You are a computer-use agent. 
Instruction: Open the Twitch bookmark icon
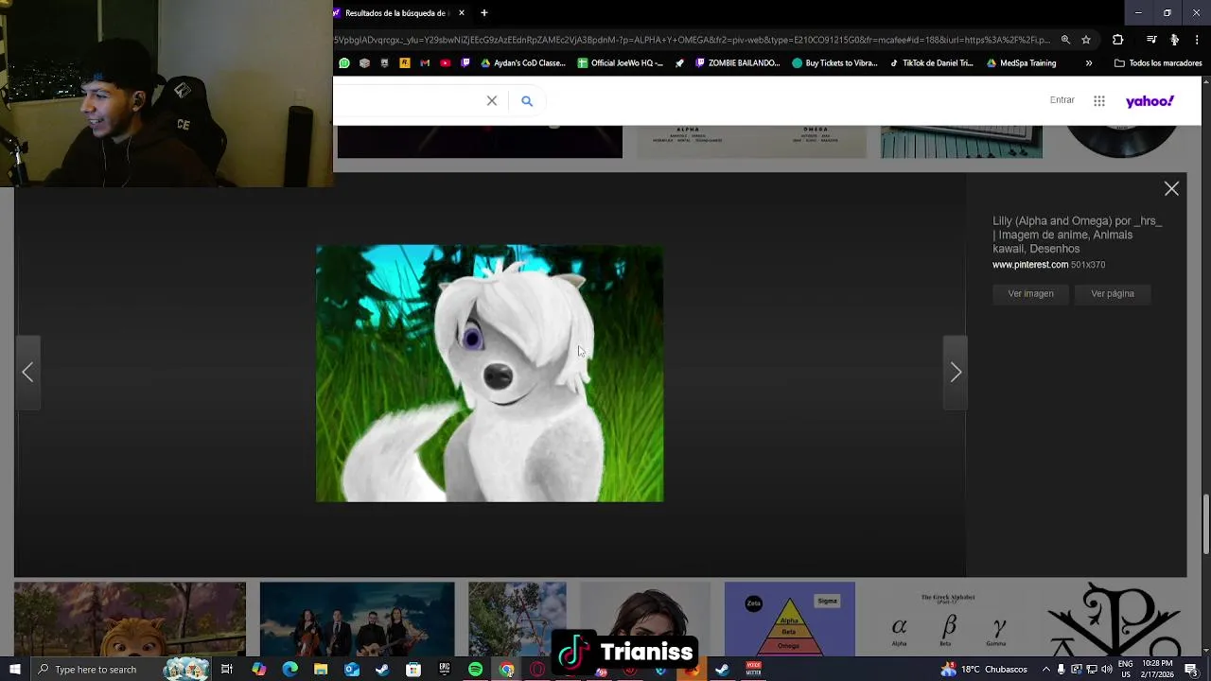tap(465, 63)
